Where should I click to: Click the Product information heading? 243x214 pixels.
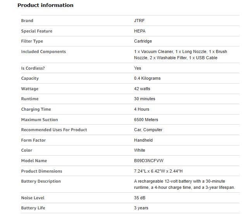point(45,5)
